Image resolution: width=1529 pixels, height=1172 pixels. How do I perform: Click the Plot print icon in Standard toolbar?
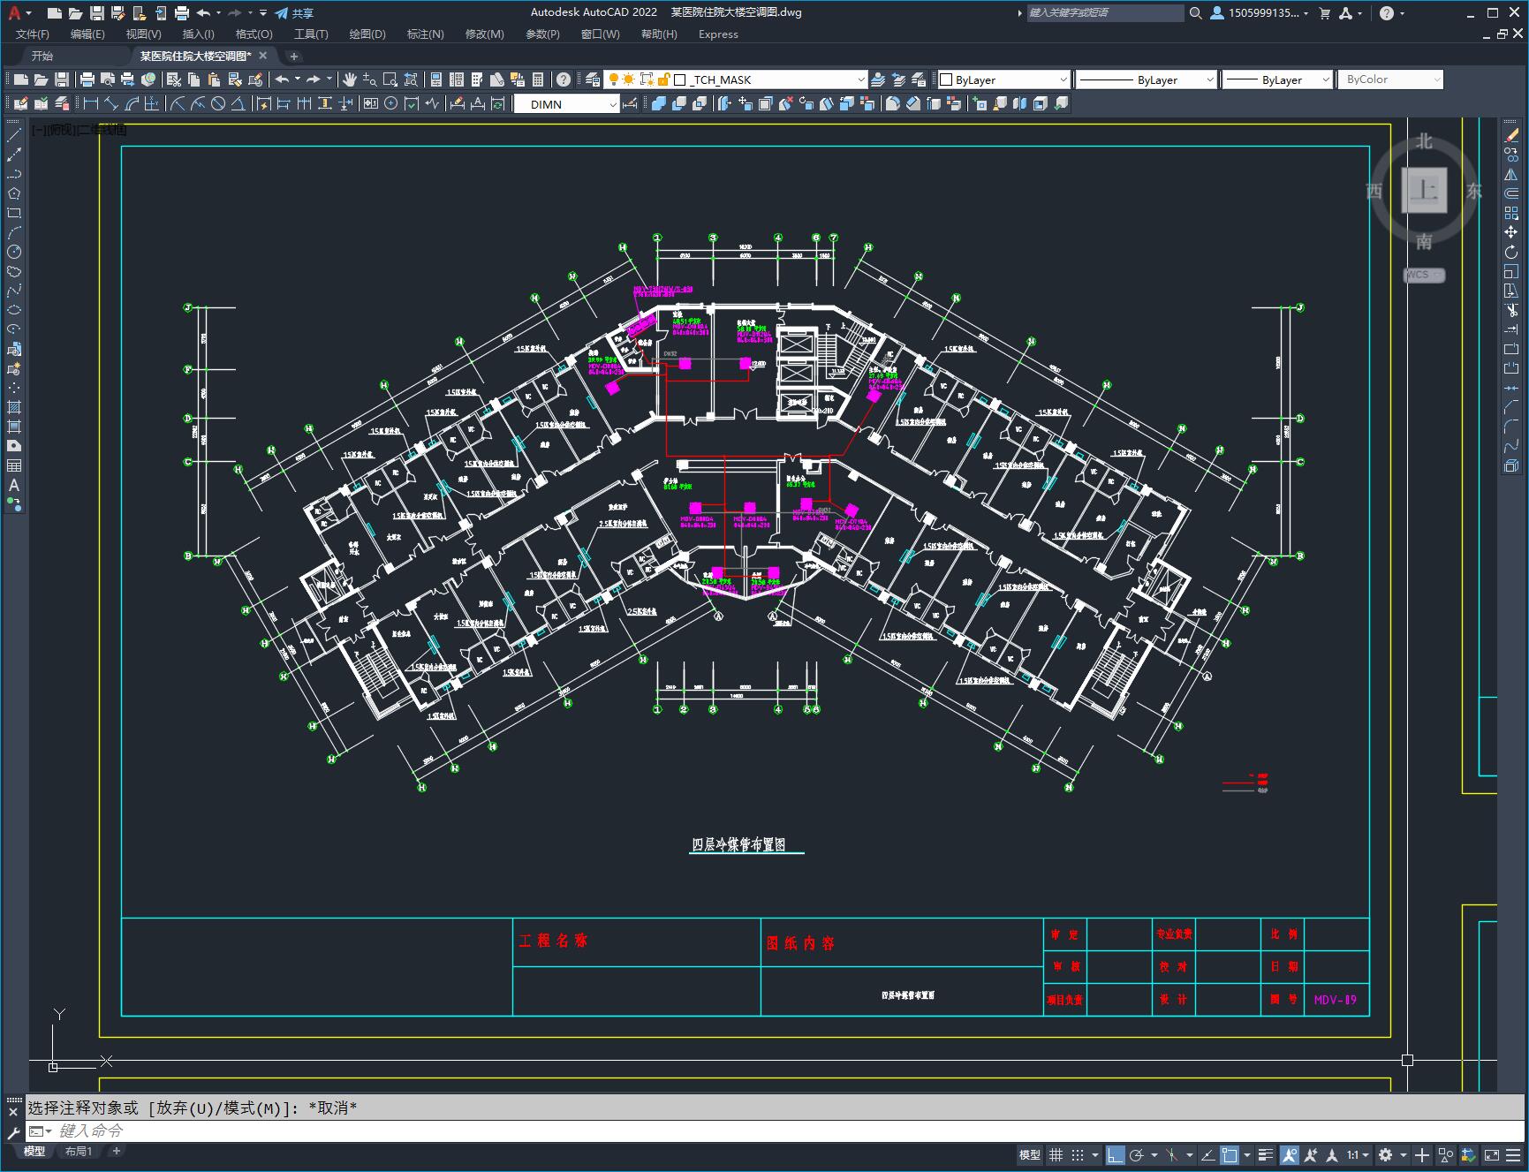point(87,79)
